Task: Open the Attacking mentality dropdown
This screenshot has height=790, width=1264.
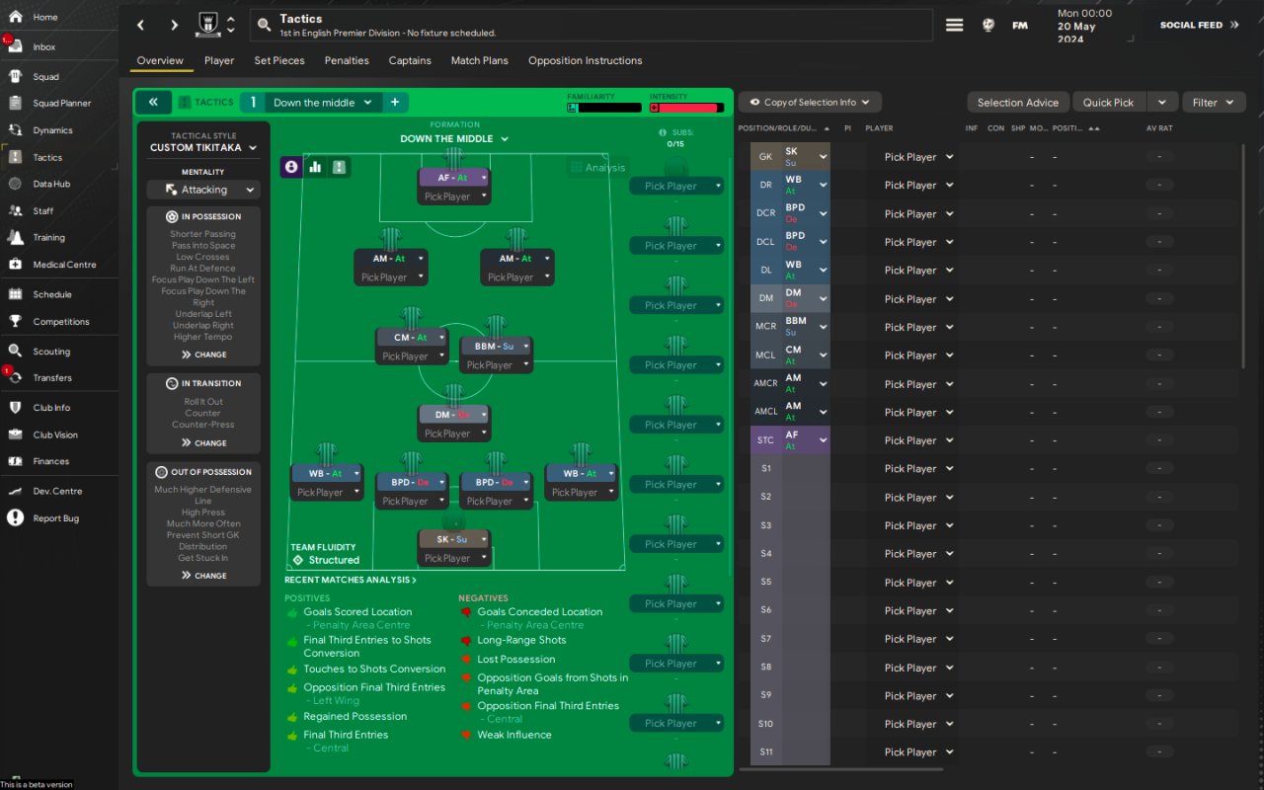Action: [x=203, y=190]
